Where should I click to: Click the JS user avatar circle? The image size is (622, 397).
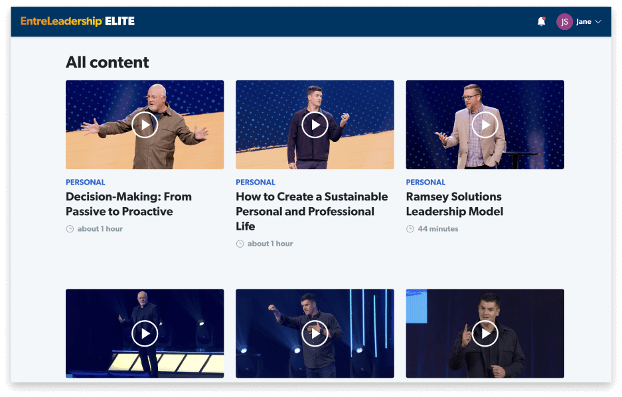(x=564, y=22)
